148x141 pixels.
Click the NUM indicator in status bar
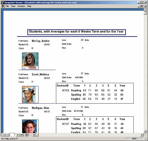click(x=135, y=139)
